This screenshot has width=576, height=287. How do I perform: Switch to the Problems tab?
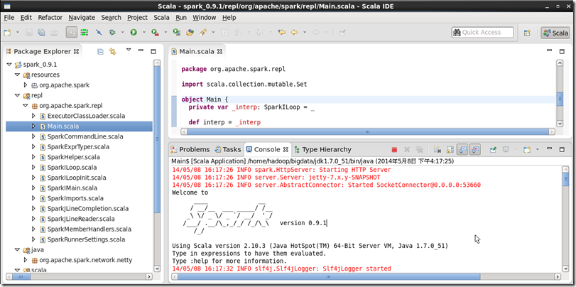190,150
